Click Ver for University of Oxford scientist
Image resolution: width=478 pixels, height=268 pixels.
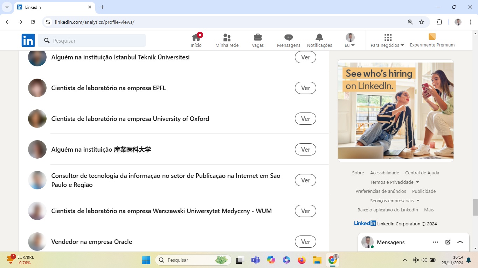305,119
